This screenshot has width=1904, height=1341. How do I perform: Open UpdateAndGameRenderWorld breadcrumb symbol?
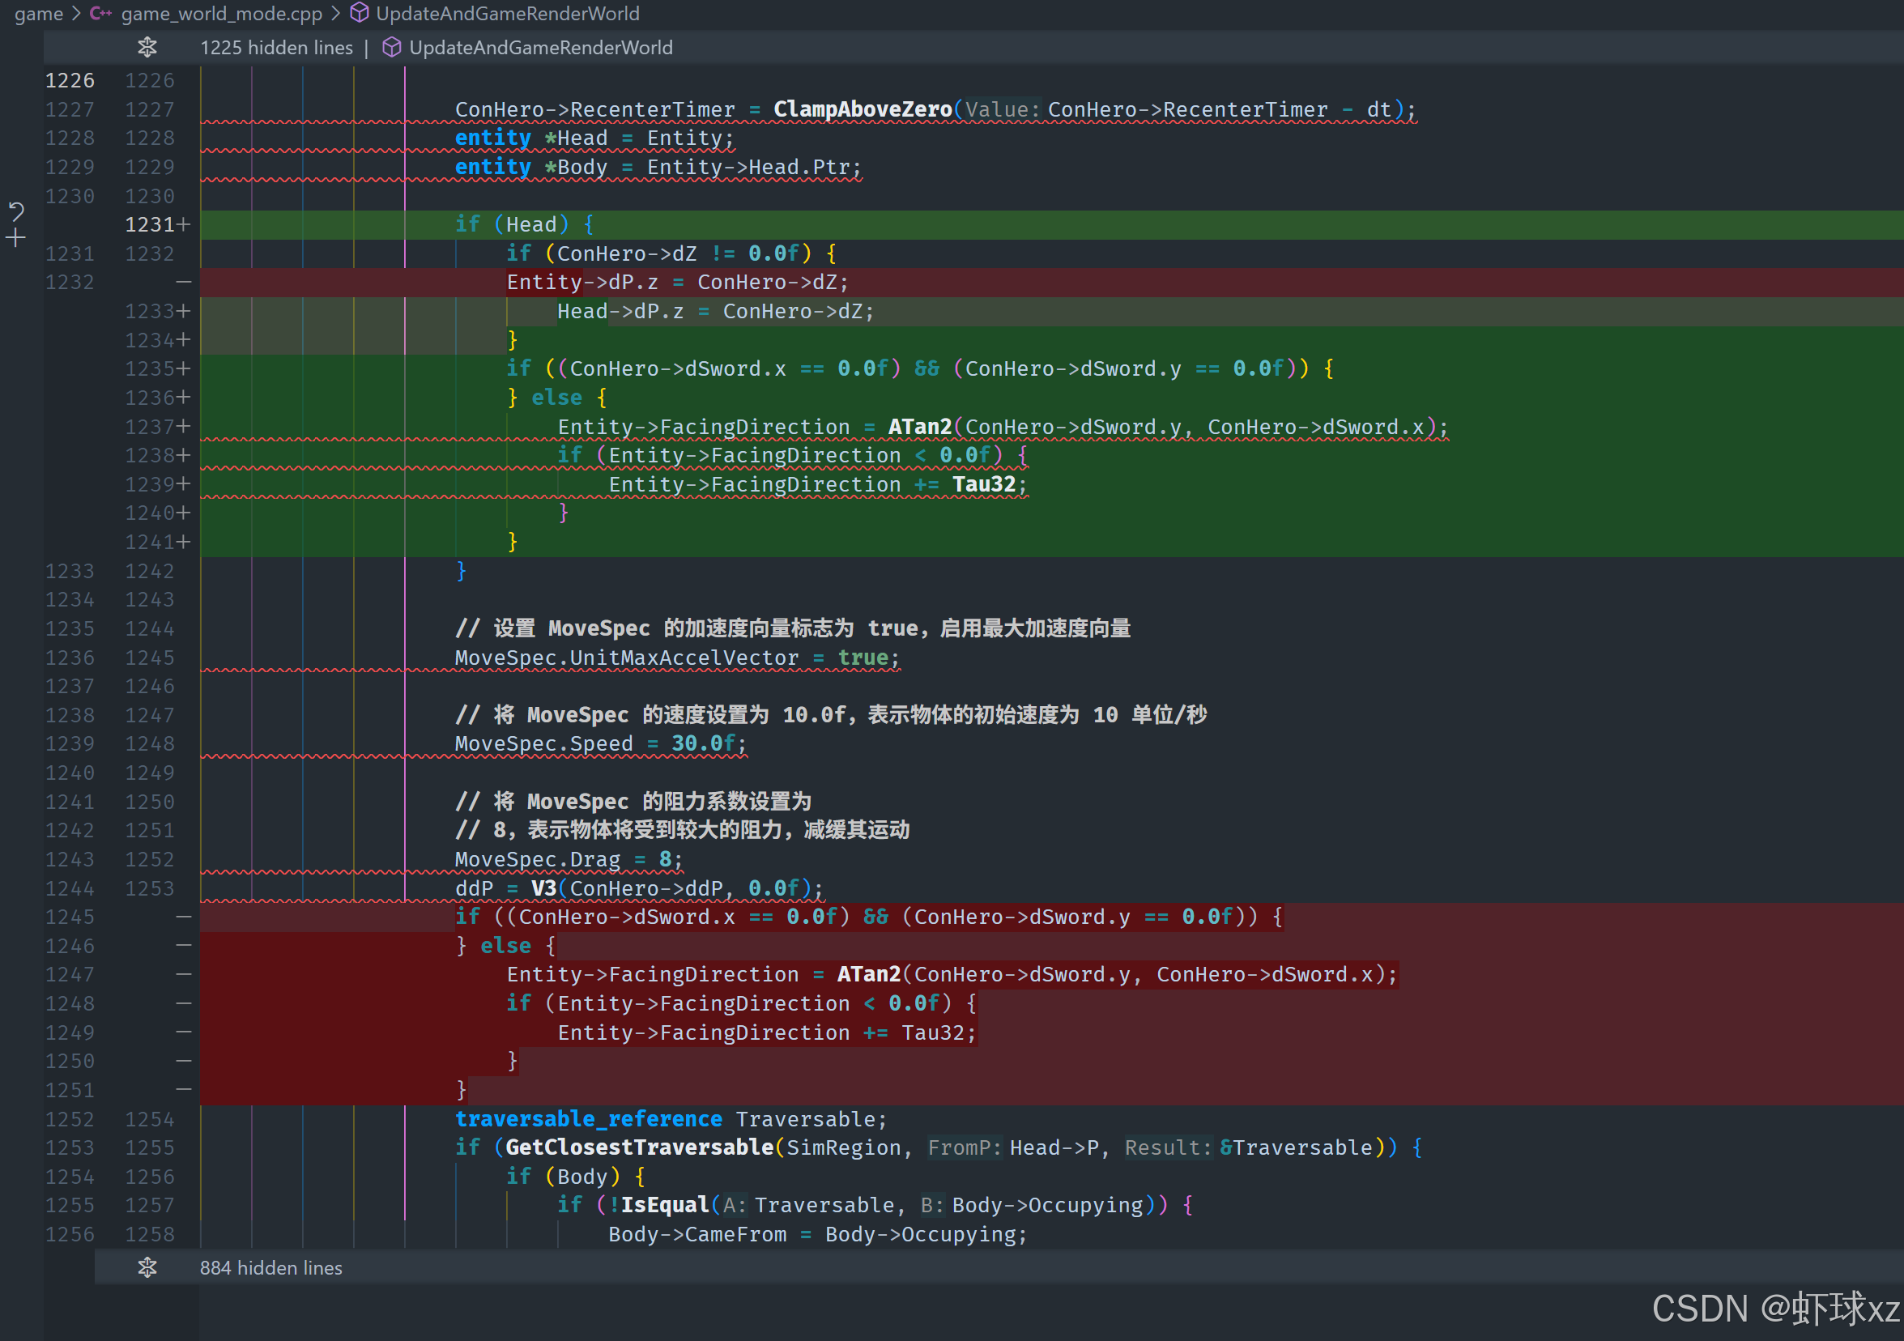[x=507, y=13]
